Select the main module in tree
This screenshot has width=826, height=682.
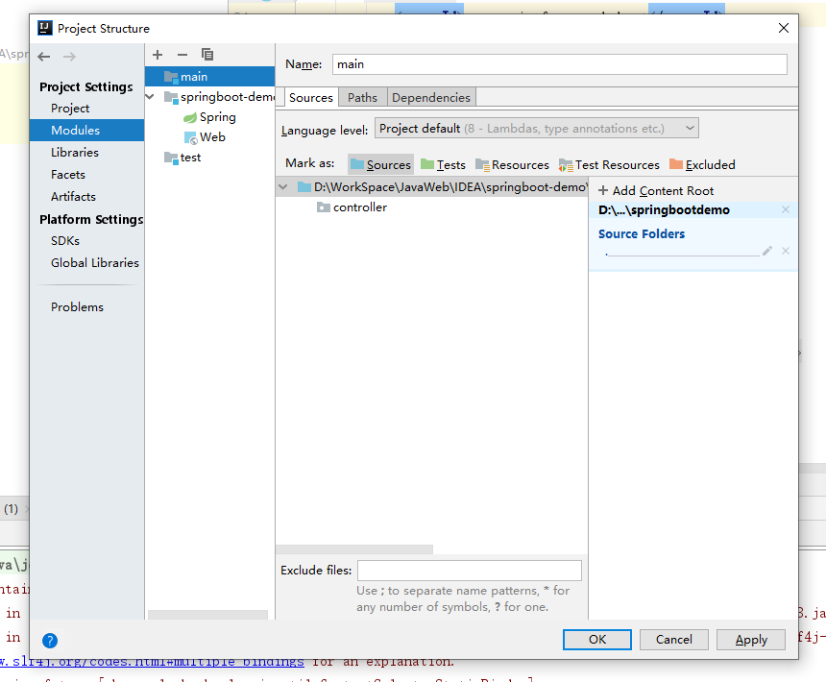209,77
